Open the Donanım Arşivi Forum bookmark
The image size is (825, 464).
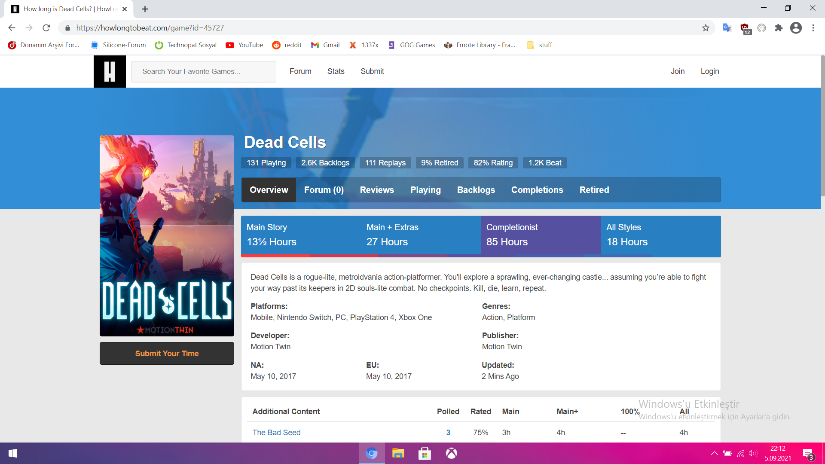(x=44, y=45)
